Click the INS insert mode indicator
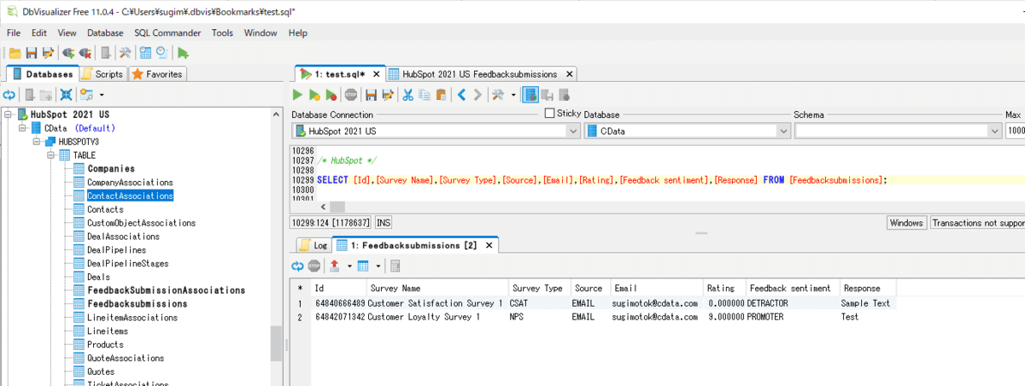The height and width of the screenshot is (386, 1025). coord(384,222)
